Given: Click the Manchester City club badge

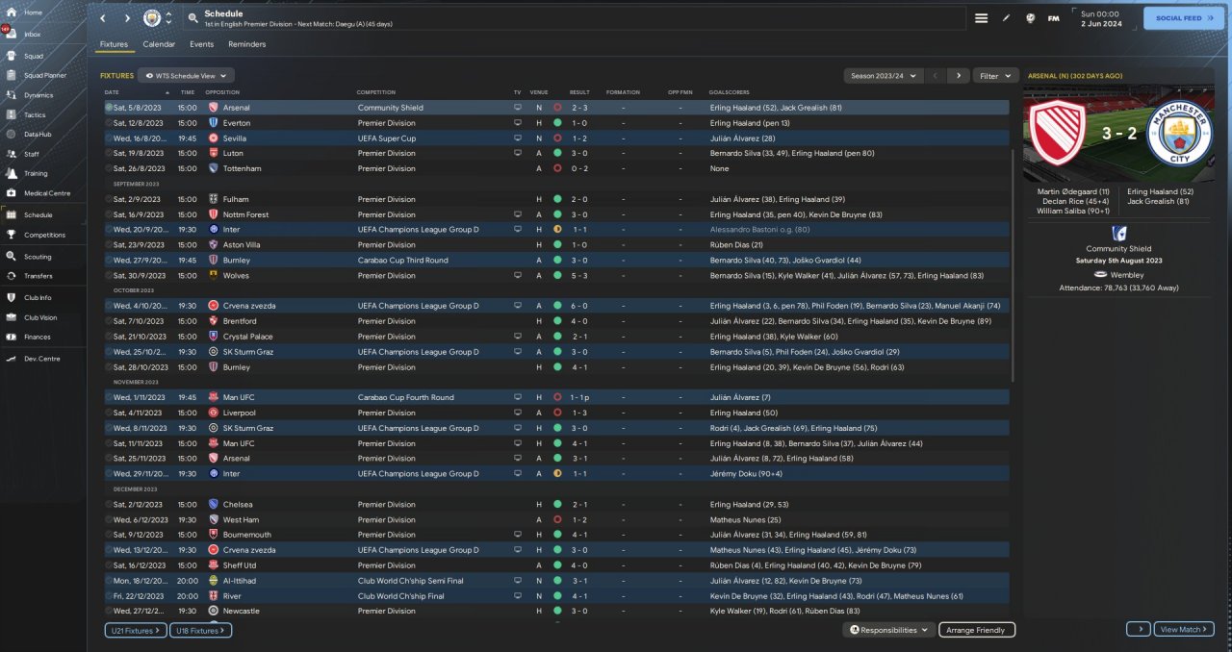Looking at the screenshot, I should point(152,18).
